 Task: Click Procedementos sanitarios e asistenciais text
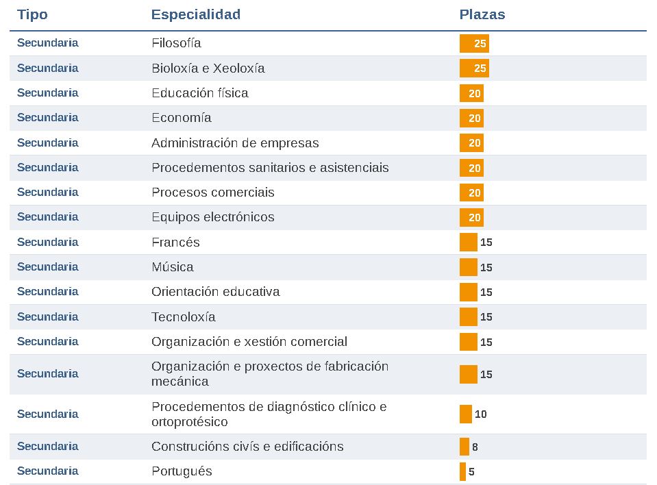tap(270, 168)
